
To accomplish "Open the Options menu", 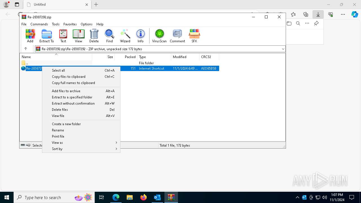I will coord(87,24).
